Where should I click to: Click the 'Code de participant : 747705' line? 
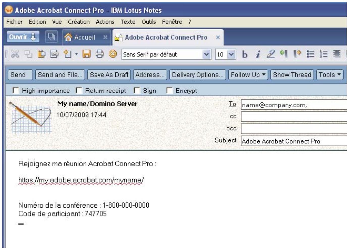point(62,214)
